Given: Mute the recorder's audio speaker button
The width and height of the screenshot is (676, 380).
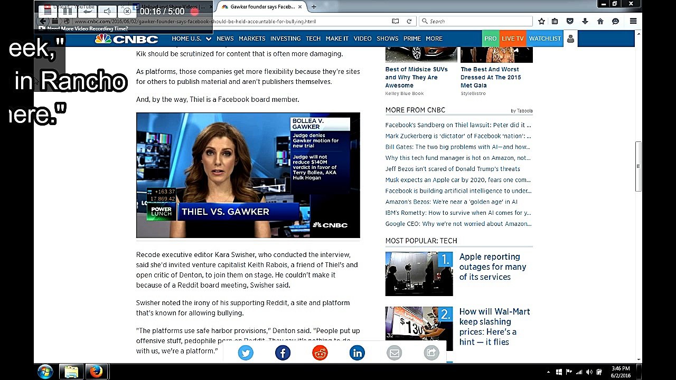Looking at the screenshot, I should pyautogui.click(x=107, y=11).
